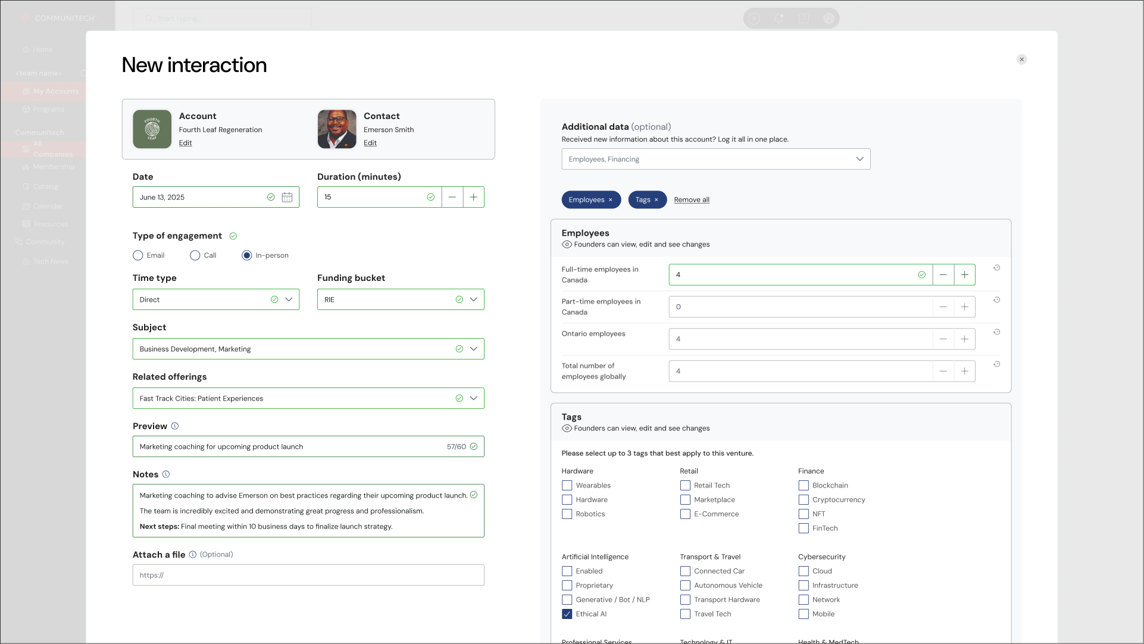Open the Funding bucket dropdown
The height and width of the screenshot is (644, 1144).
click(x=473, y=299)
